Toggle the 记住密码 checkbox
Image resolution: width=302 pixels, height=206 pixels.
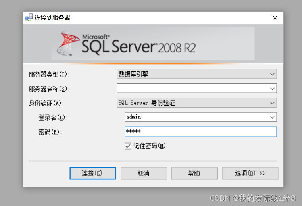coord(128,146)
